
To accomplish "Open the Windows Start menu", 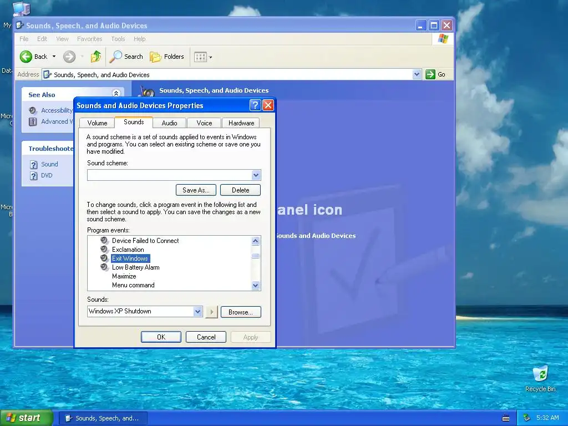I will pyautogui.click(x=26, y=418).
